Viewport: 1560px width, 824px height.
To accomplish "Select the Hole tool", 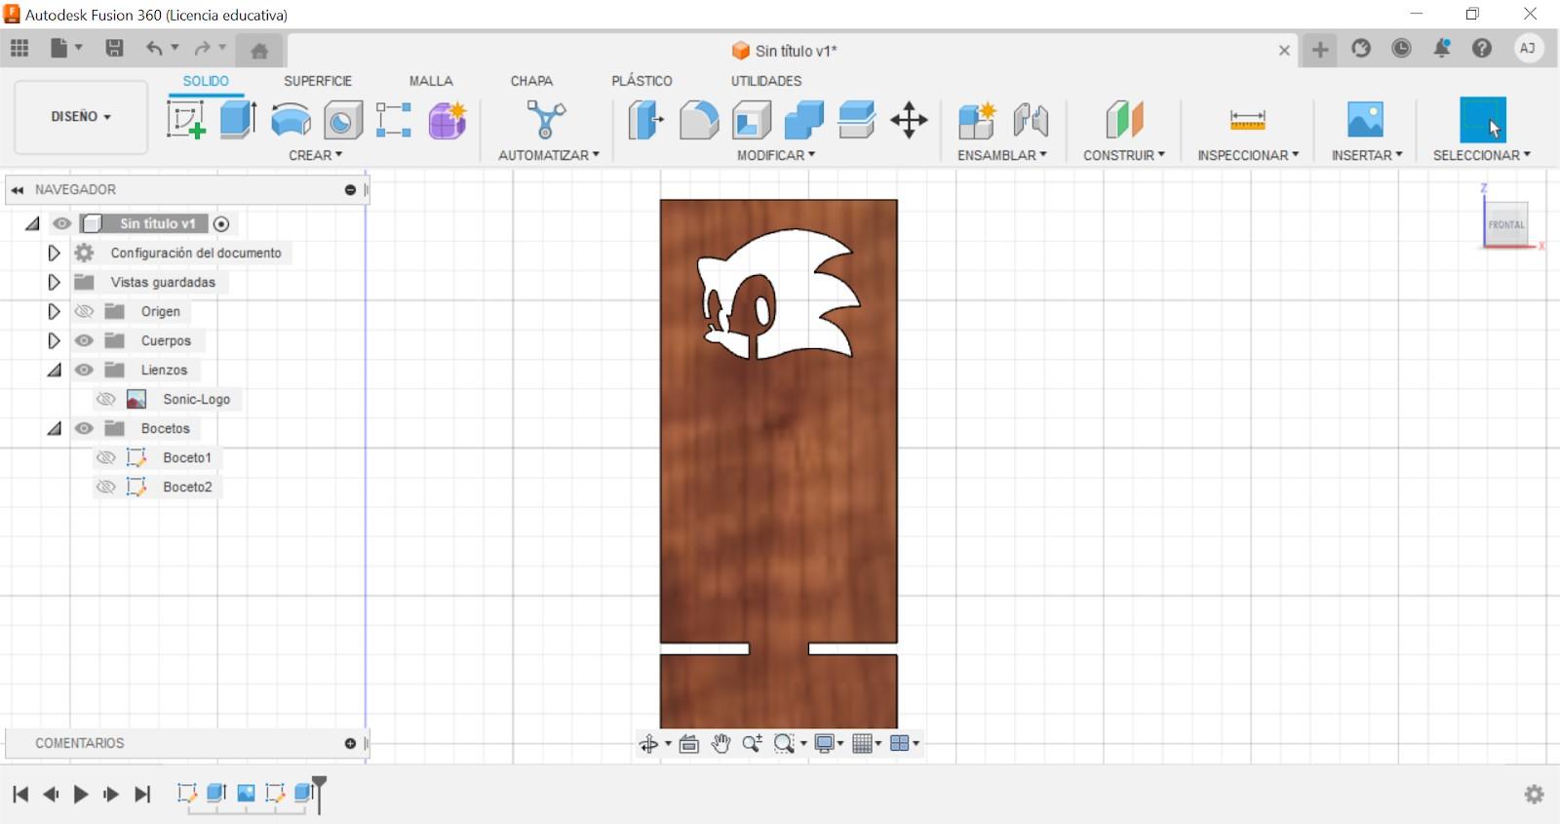I will pyautogui.click(x=342, y=120).
